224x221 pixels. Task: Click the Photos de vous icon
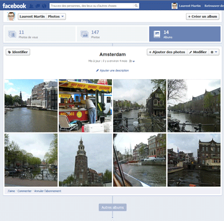click(12, 34)
